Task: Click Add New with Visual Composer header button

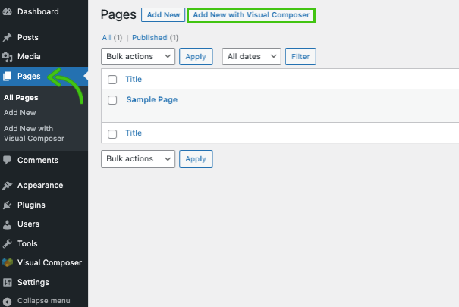Action: pyautogui.click(x=251, y=15)
